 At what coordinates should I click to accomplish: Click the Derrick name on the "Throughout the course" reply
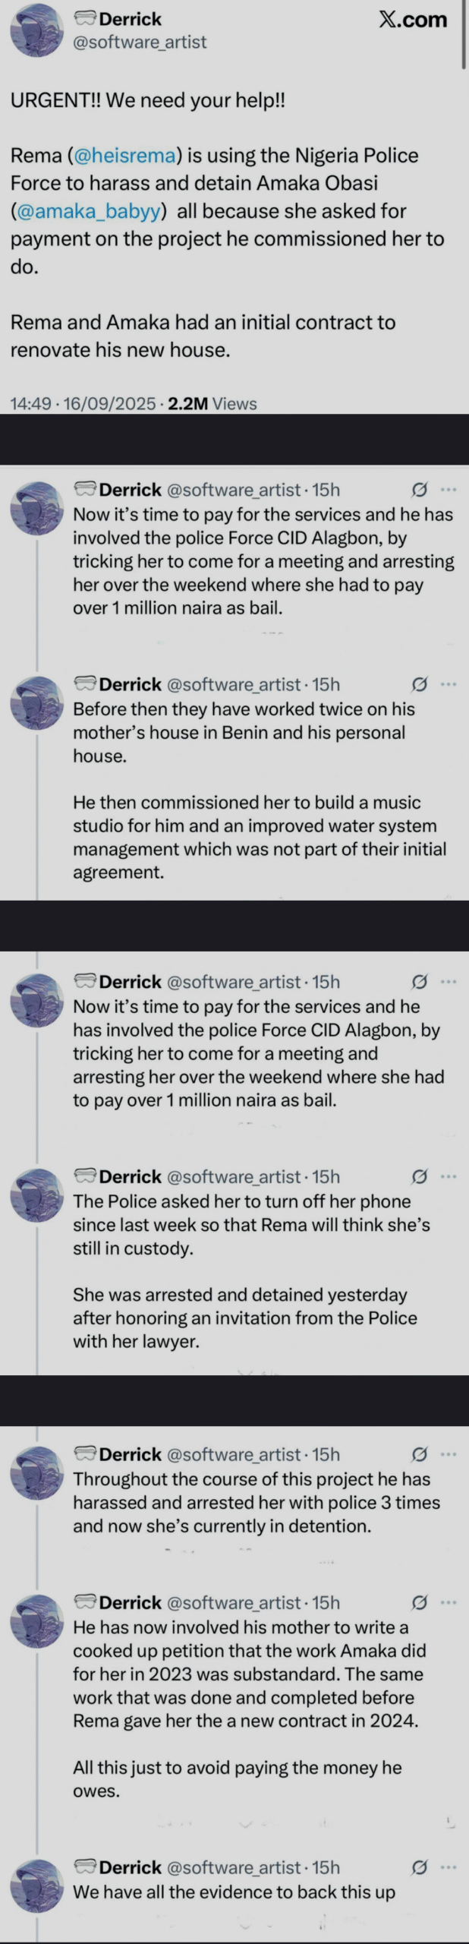130,1454
